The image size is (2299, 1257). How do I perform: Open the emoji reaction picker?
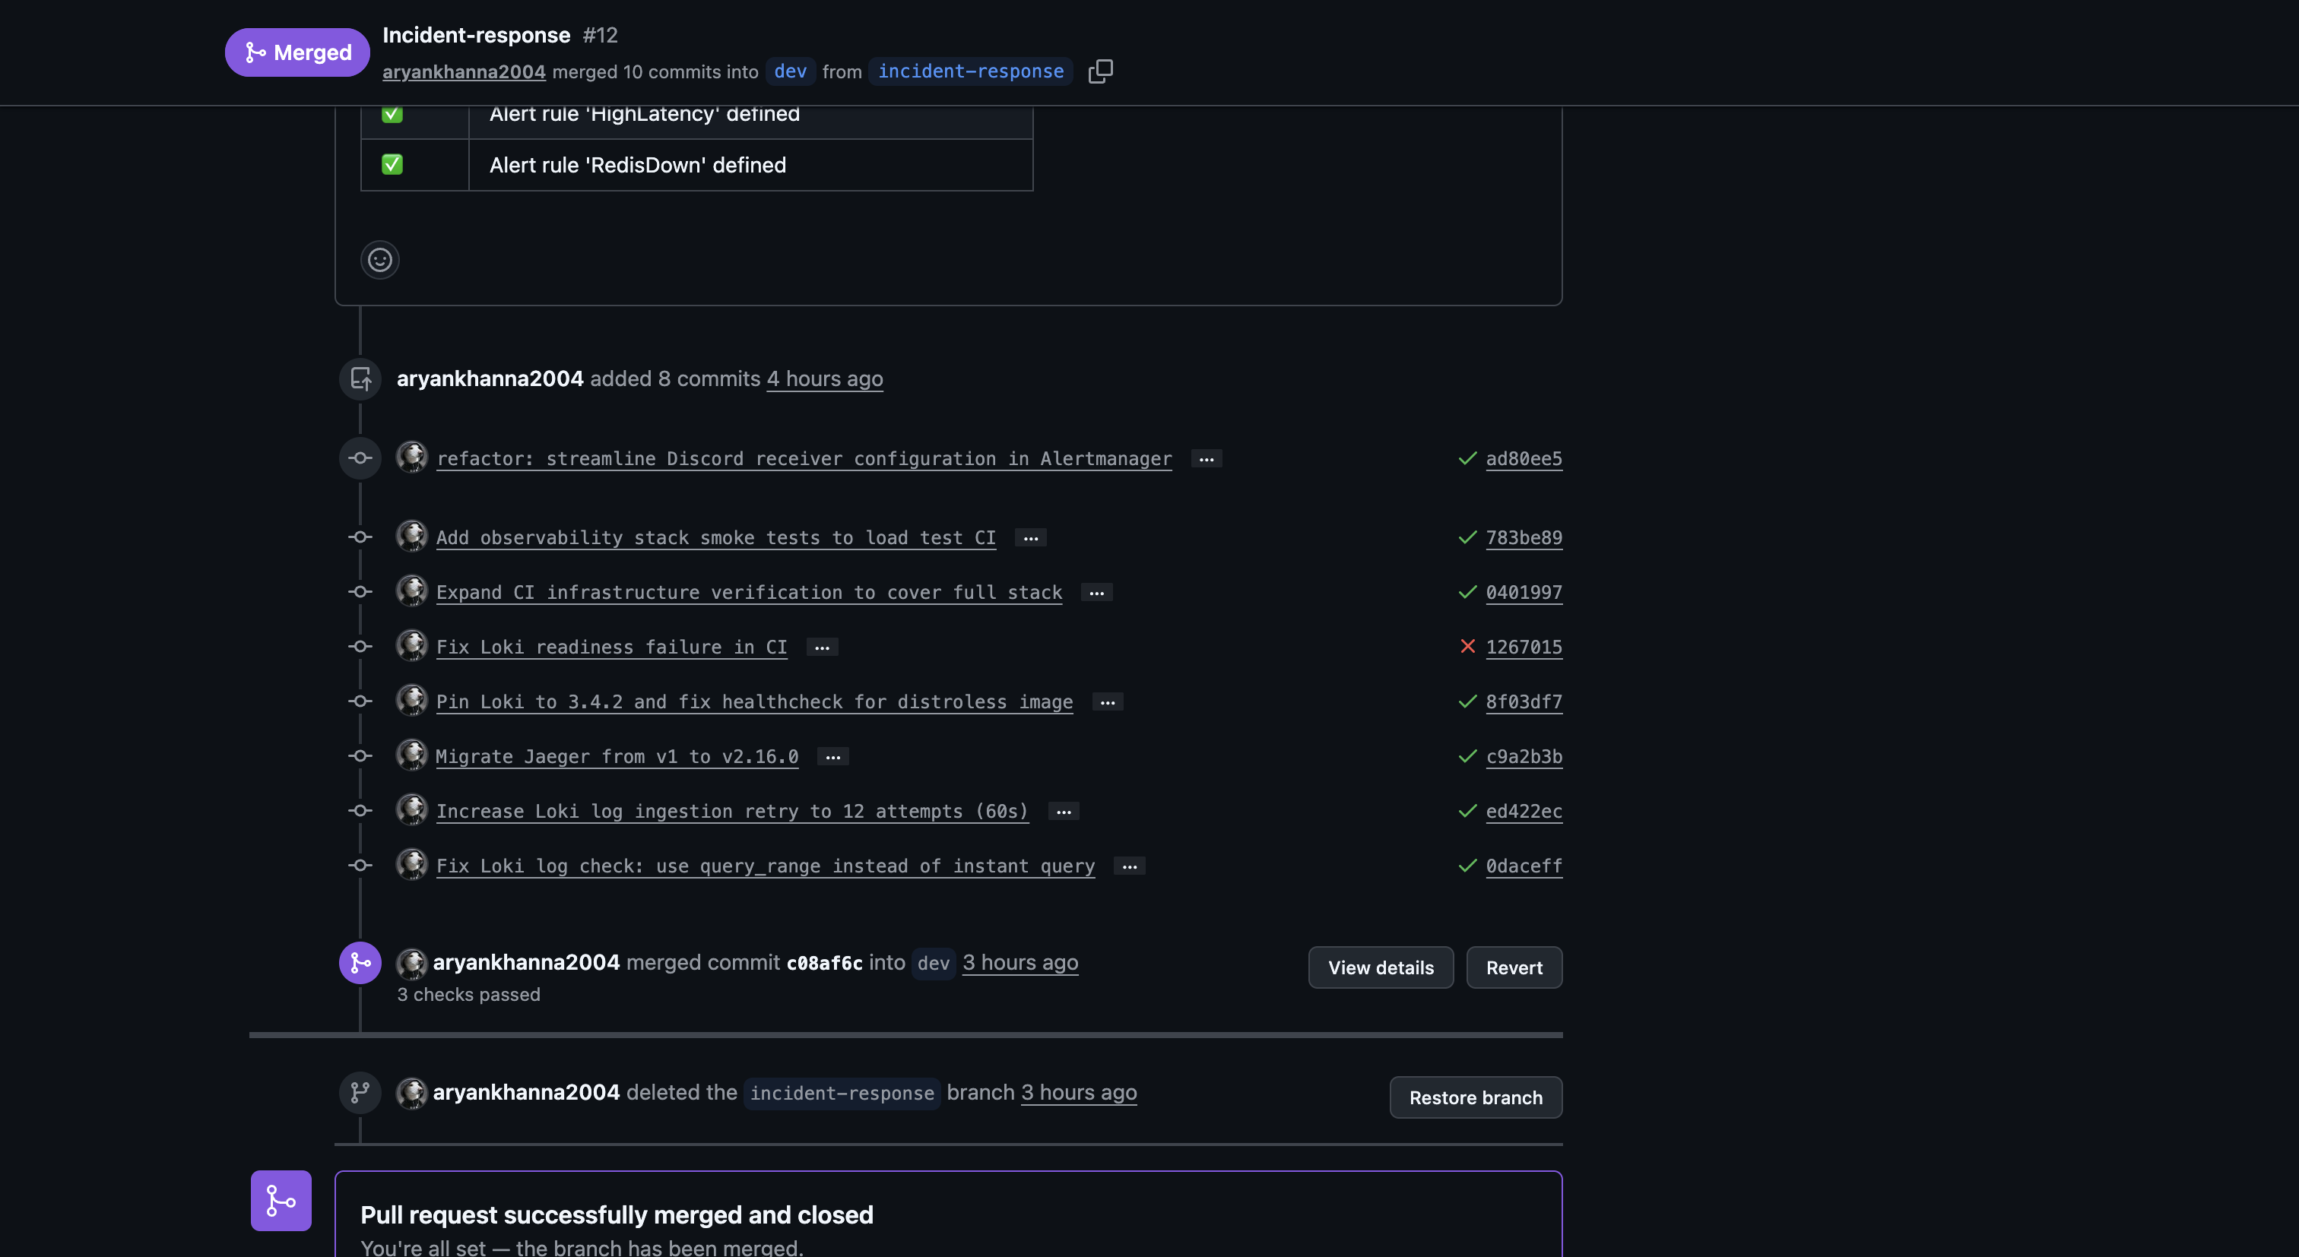(379, 260)
